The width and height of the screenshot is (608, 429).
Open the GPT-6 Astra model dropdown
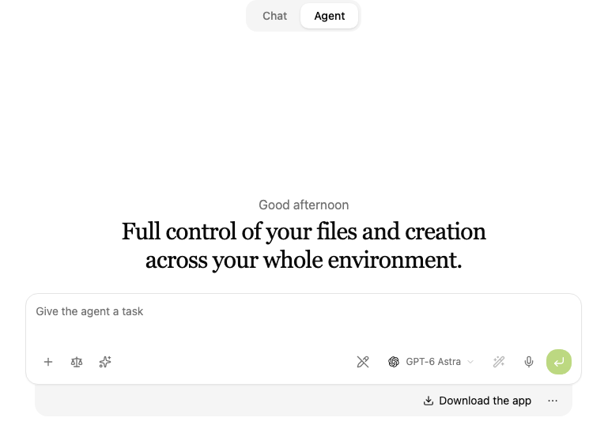pyautogui.click(x=431, y=362)
